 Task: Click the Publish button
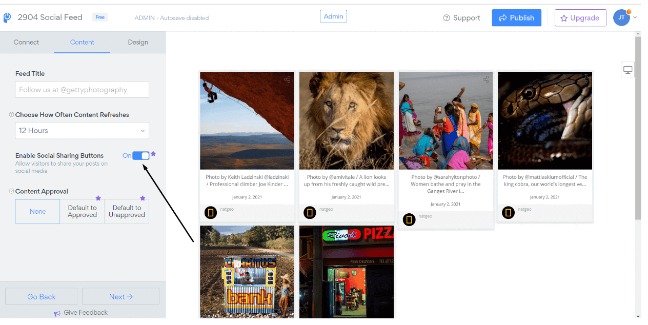coord(516,17)
